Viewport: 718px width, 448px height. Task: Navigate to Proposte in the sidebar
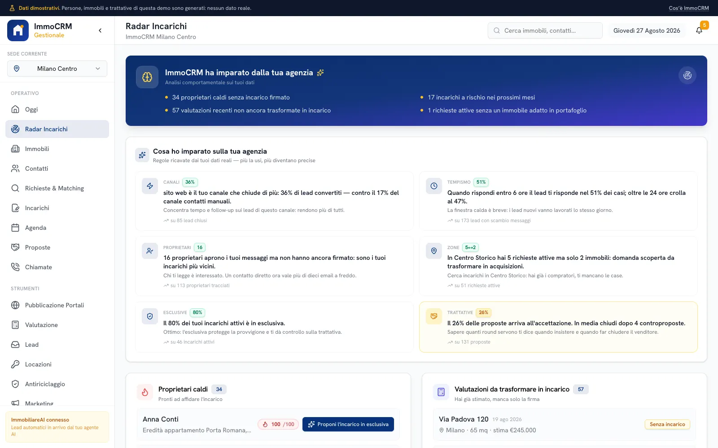click(x=57, y=247)
